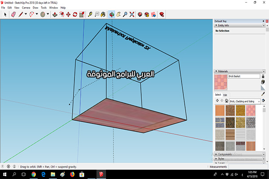Image resolution: width=269 pixels, height=179 pixels.
Task: Pick the pink brick basket swatch in grid
Action: coord(251,111)
